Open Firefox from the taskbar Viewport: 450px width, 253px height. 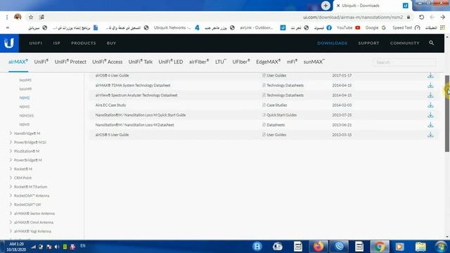[x=319, y=247]
